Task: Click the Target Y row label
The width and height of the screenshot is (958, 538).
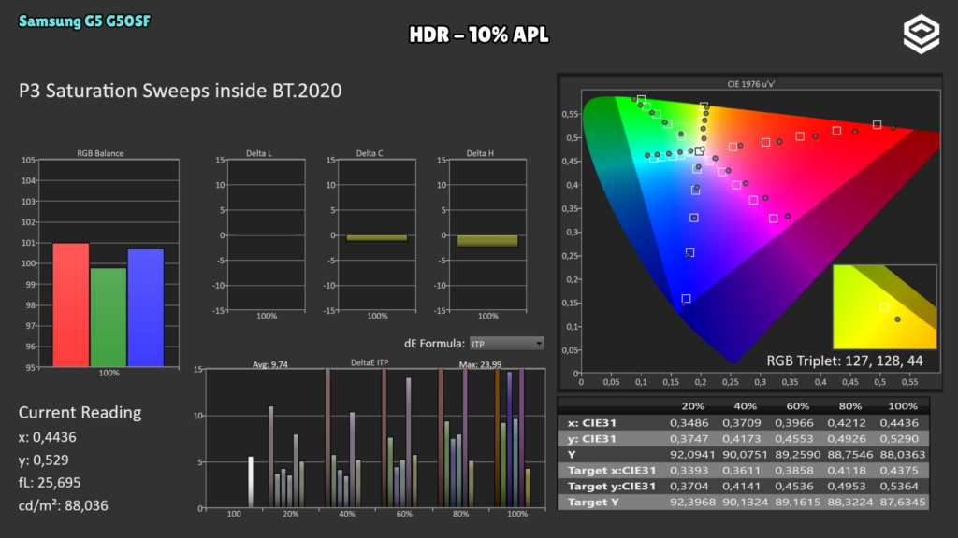Action: (593, 502)
